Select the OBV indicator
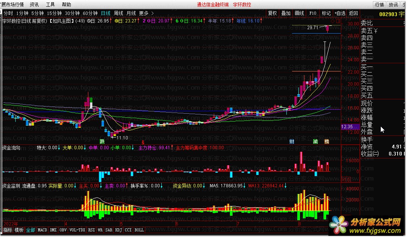 pyautogui.click(x=63, y=230)
